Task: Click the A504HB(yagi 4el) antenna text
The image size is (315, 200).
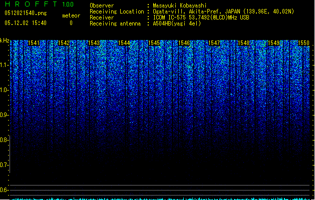Action: pyautogui.click(x=177, y=23)
